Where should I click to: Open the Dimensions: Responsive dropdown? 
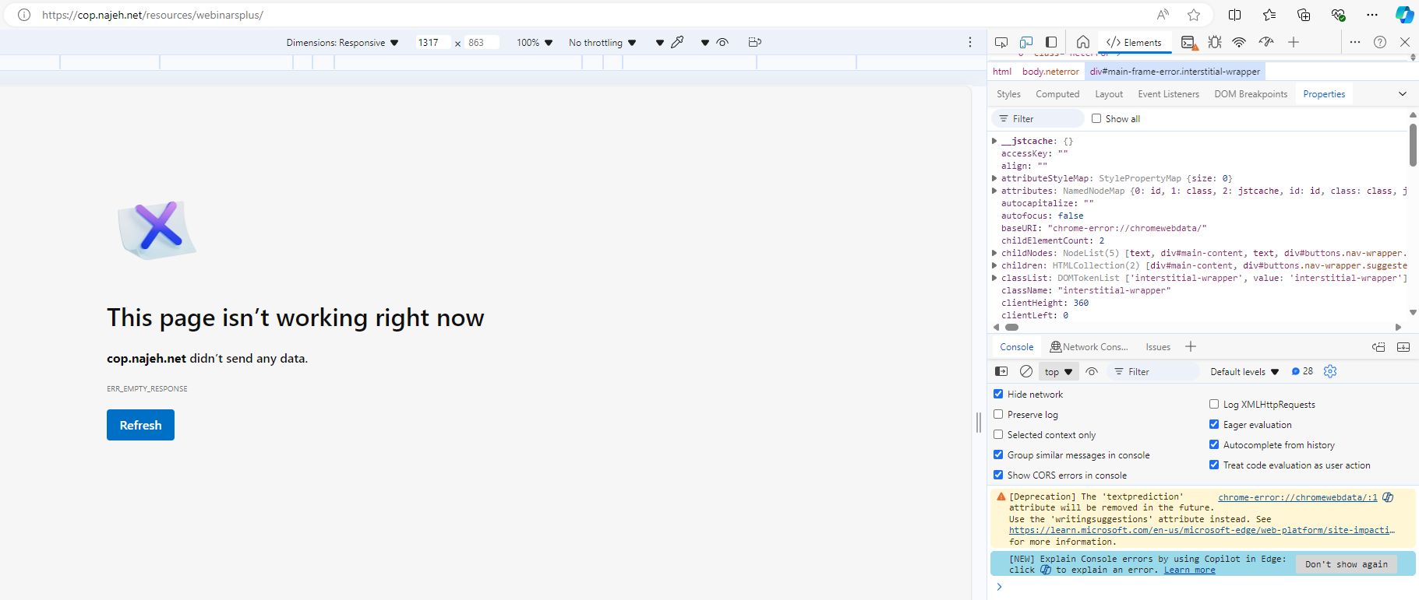click(342, 43)
